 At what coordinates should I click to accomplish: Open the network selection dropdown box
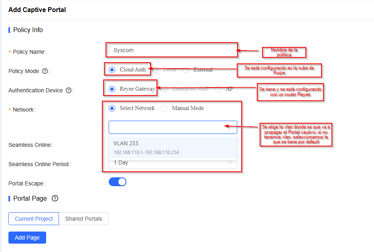point(173,127)
